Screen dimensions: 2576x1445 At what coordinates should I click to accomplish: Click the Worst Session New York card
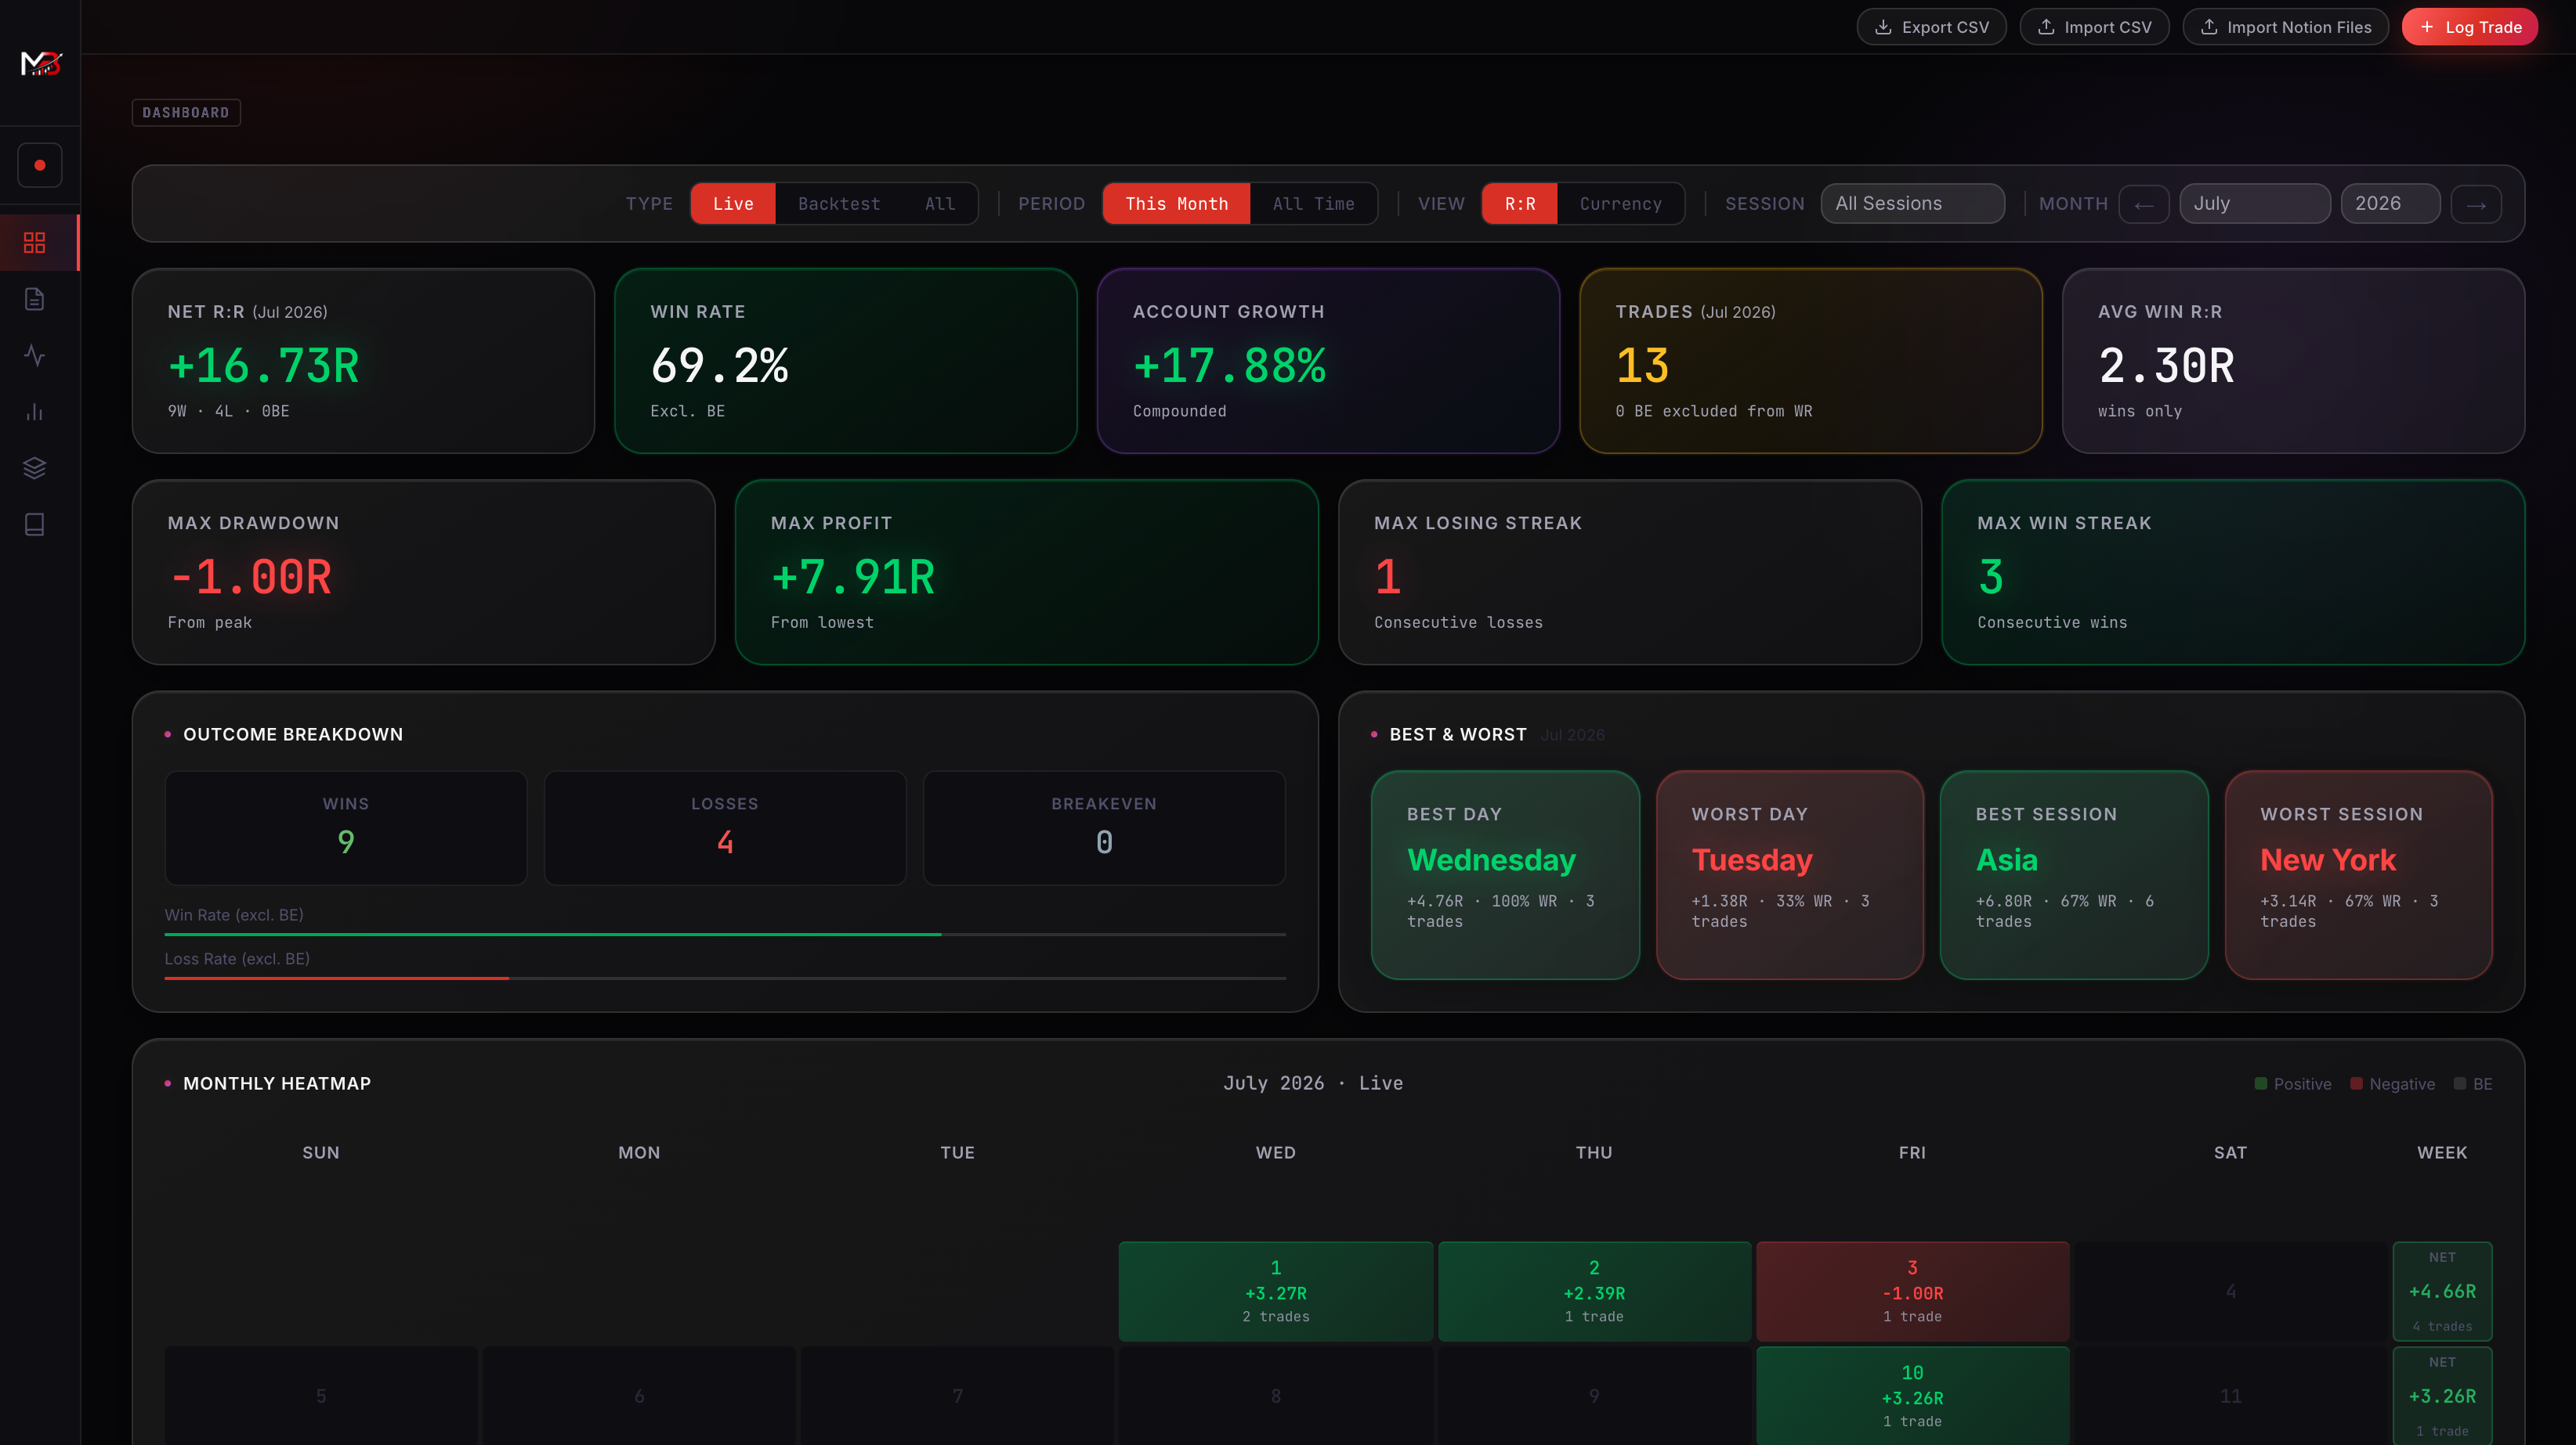point(2358,874)
